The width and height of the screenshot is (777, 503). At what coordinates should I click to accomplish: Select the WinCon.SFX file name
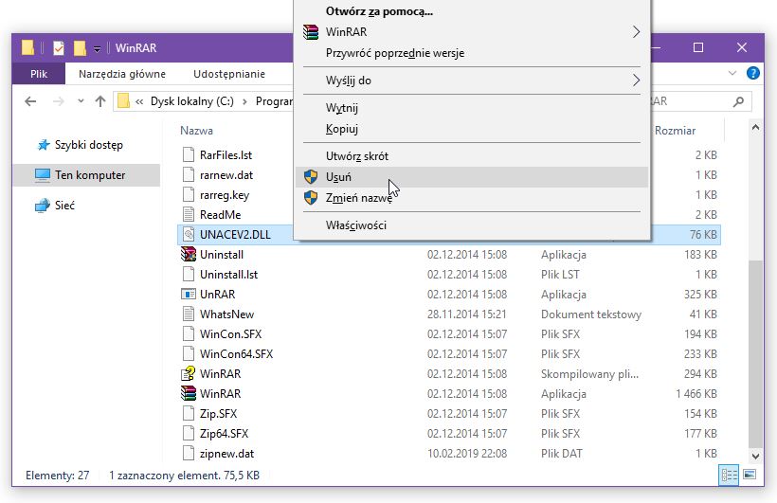tap(230, 334)
